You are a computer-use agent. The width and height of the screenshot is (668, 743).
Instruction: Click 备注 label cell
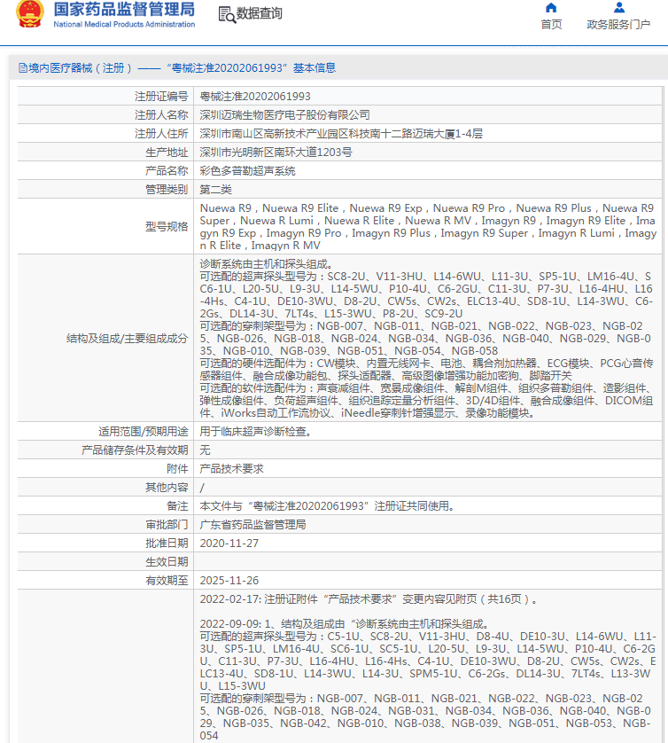pos(105,506)
